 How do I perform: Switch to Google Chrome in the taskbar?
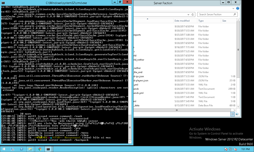39,149
